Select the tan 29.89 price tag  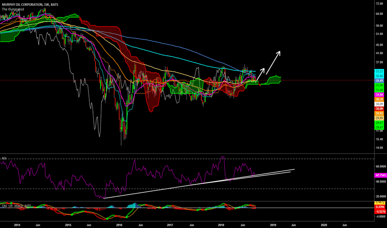click(x=379, y=118)
